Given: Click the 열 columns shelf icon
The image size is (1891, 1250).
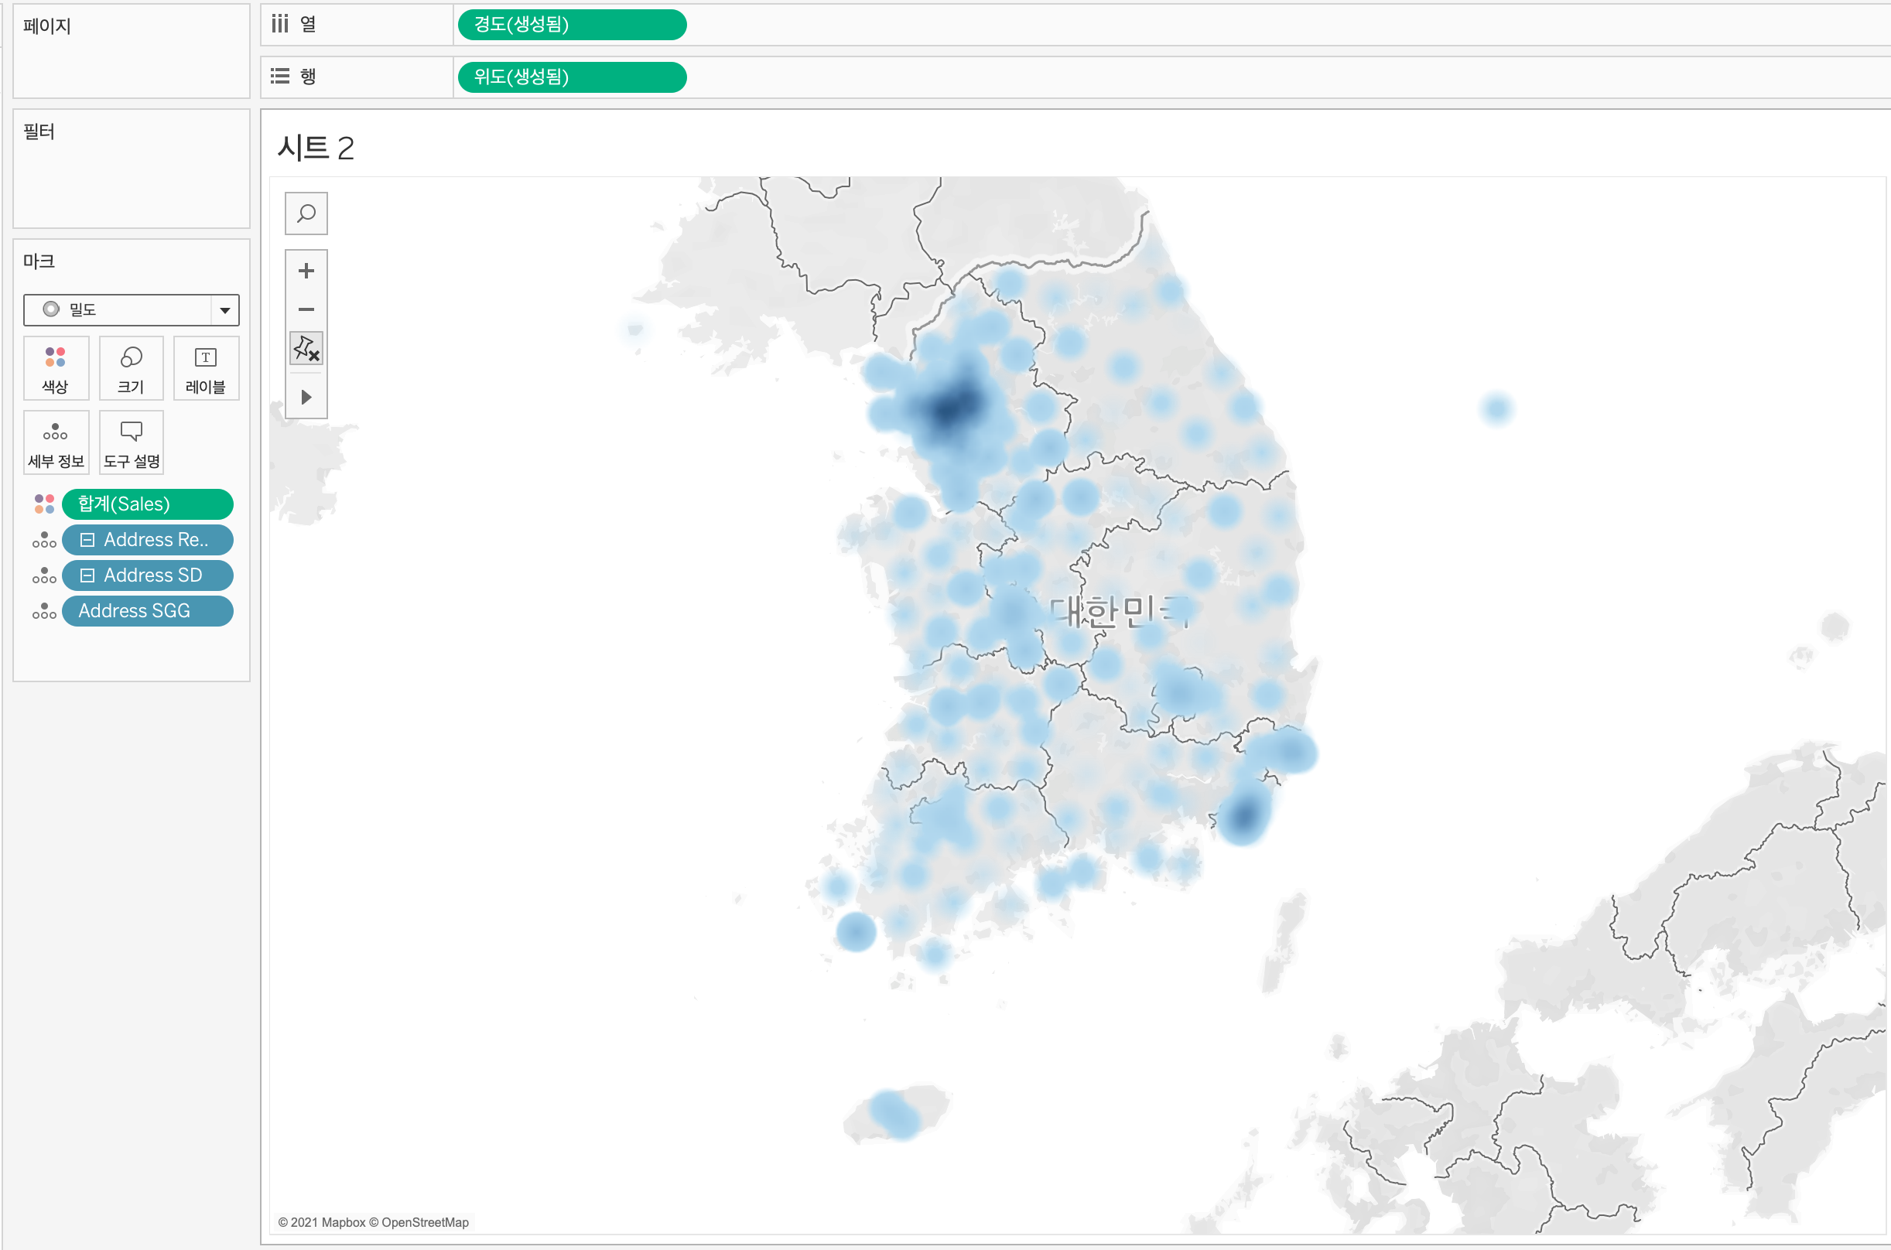Looking at the screenshot, I should [x=280, y=24].
